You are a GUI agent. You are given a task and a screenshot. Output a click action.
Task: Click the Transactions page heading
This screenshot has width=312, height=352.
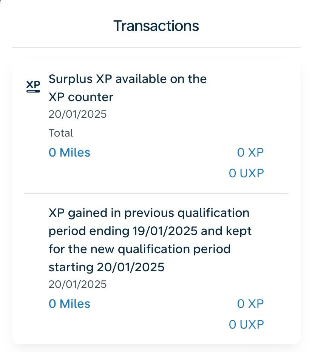click(156, 26)
